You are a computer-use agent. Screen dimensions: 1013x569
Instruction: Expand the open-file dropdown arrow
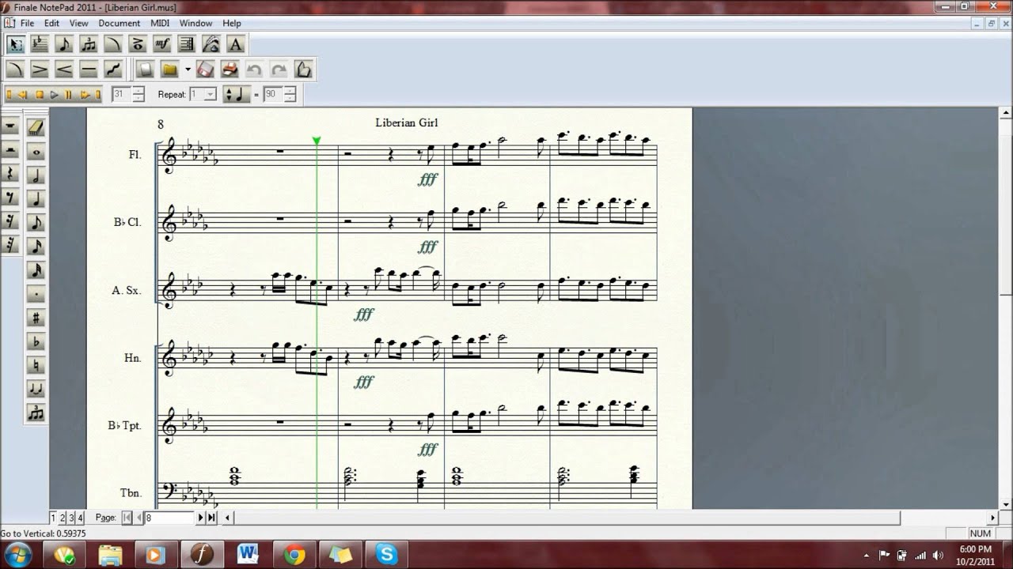(x=188, y=70)
